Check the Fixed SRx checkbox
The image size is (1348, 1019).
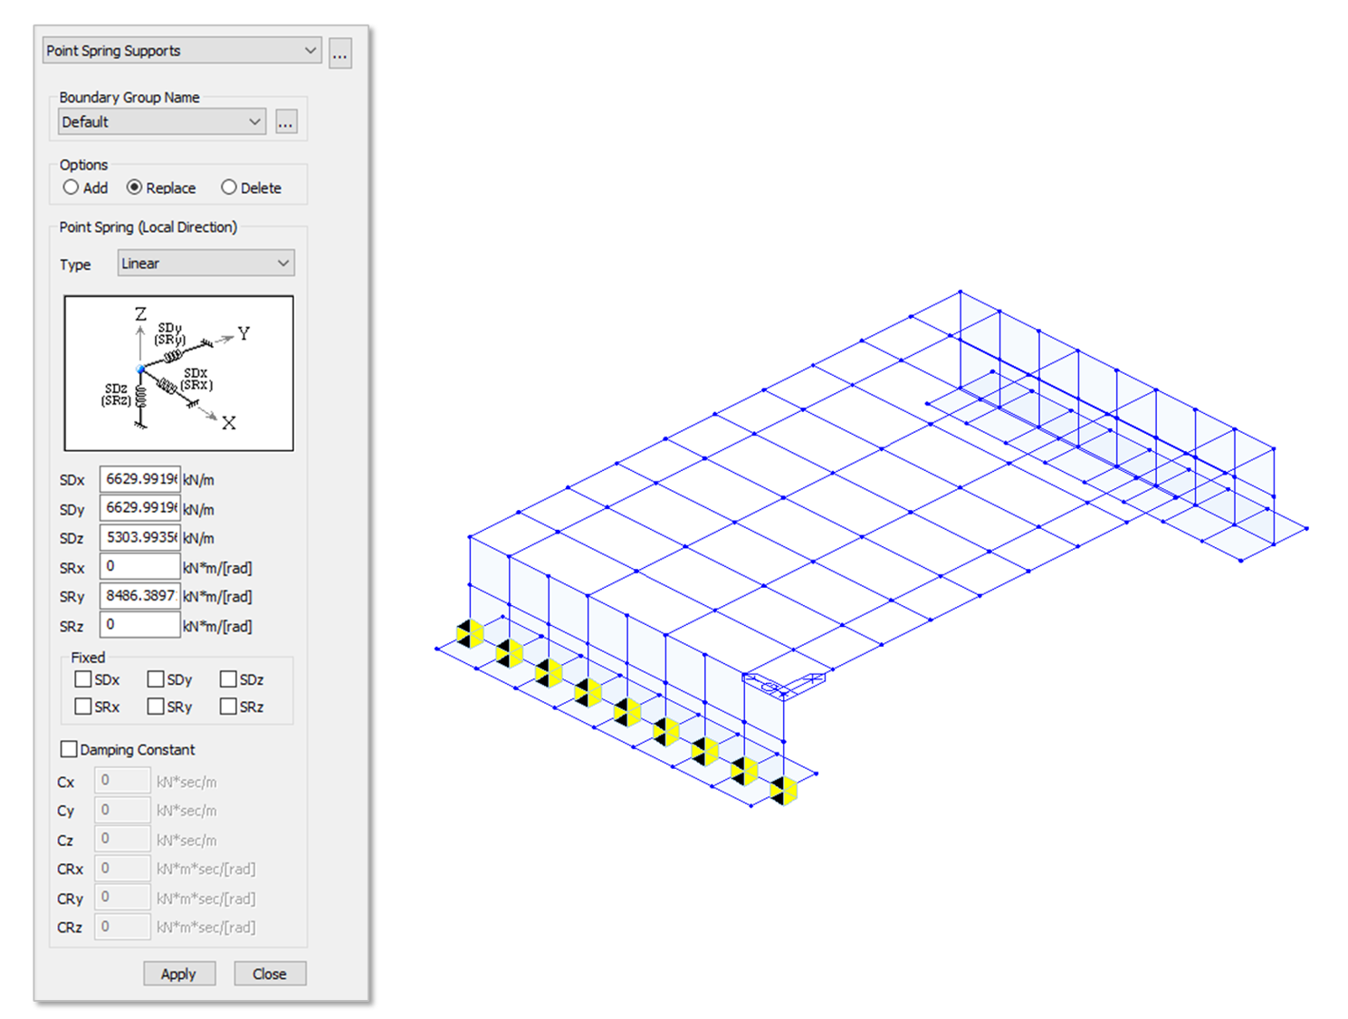tap(83, 706)
